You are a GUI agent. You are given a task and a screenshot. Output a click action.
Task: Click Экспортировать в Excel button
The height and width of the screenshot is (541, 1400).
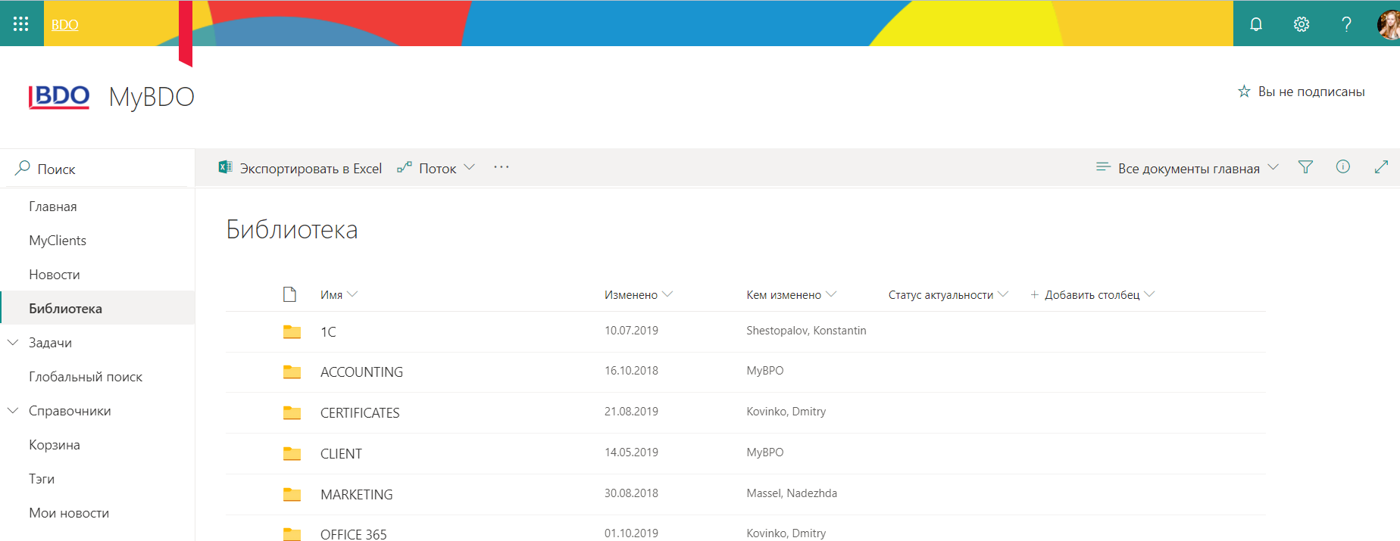(x=300, y=168)
